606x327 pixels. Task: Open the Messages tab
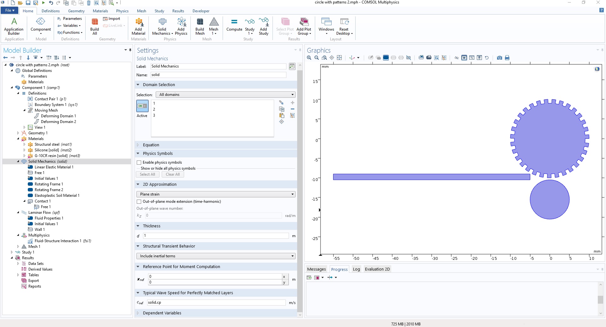pos(316,269)
